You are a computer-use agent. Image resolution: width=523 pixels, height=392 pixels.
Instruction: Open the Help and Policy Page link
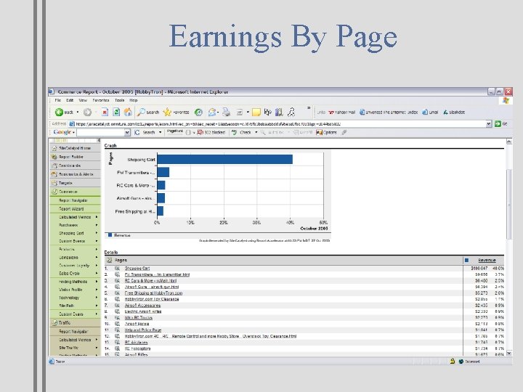[x=143, y=330]
